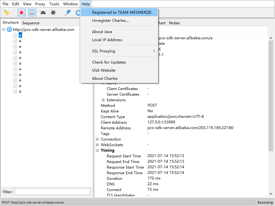Click the scrollbar down arrow
Viewport: 275px width, 206px height.
[271, 194]
